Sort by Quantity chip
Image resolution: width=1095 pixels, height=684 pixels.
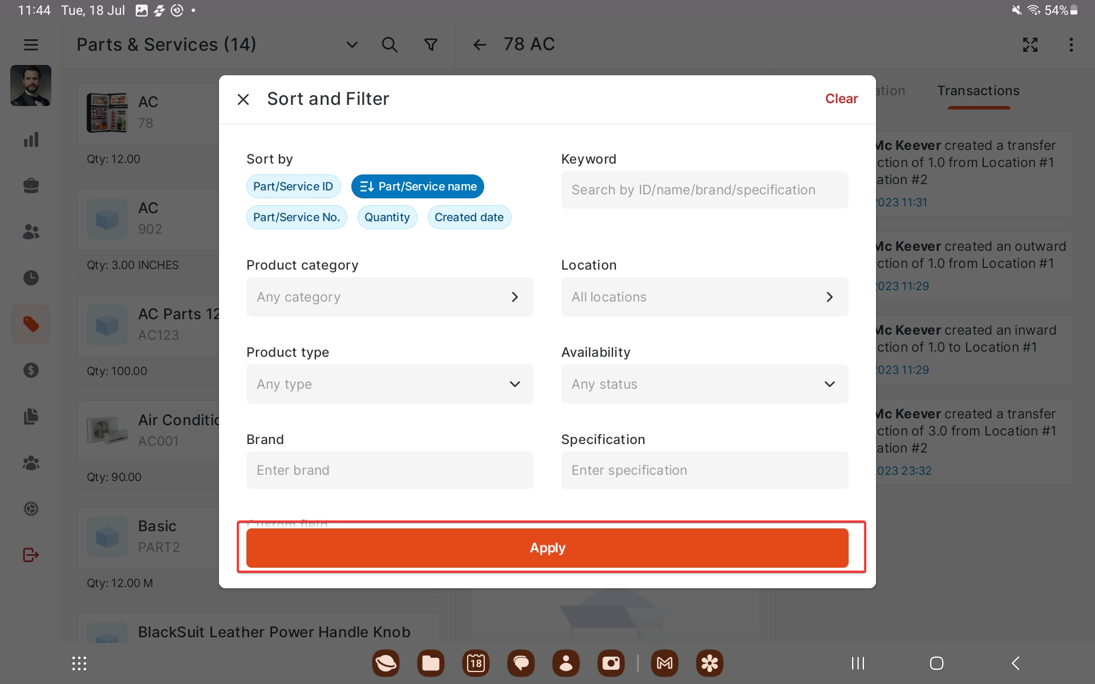click(x=387, y=217)
